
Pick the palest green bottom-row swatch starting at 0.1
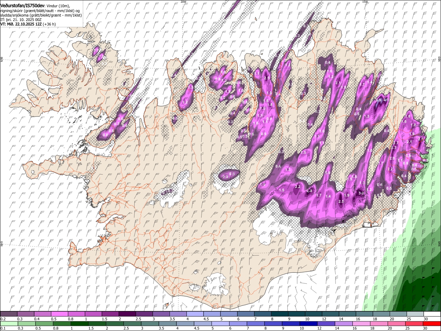(9, 323)
